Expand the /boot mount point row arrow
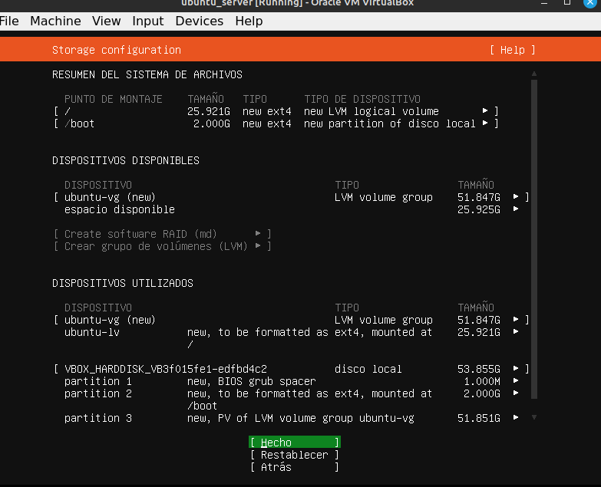The image size is (601, 487). tap(485, 123)
